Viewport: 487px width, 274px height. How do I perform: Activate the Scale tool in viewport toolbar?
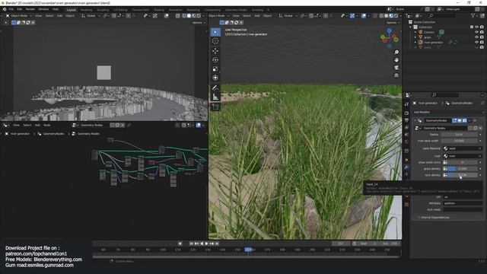[215, 68]
